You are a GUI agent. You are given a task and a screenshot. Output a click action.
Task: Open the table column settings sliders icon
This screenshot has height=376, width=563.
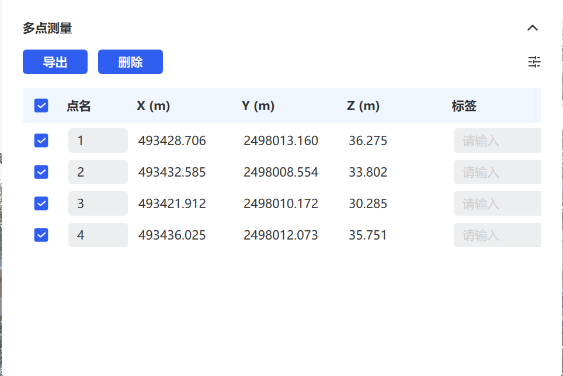point(534,62)
